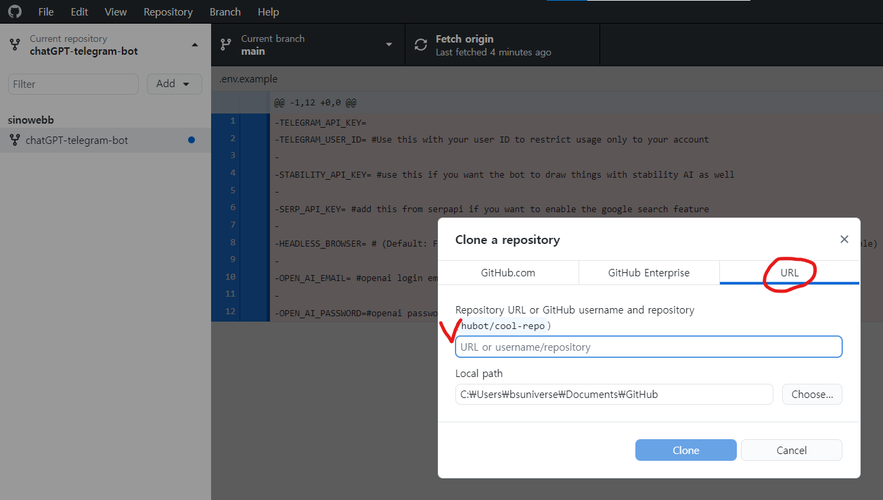This screenshot has height=500, width=883.
Task: Click the hubot/cool-repo example text
Action: pyautogui.click(x=503, y=326)
